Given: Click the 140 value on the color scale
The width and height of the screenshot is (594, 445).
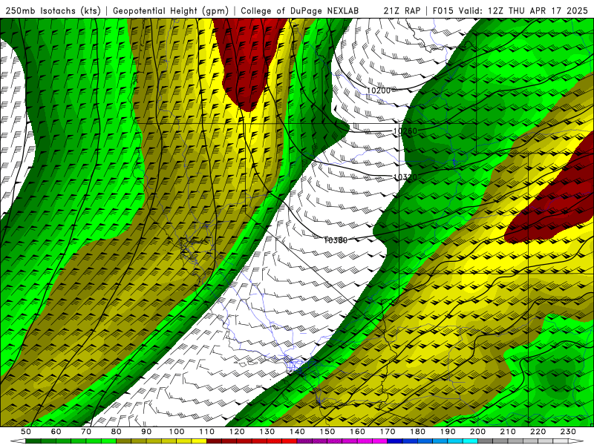Looking at the screenshot, I should 297,432.
